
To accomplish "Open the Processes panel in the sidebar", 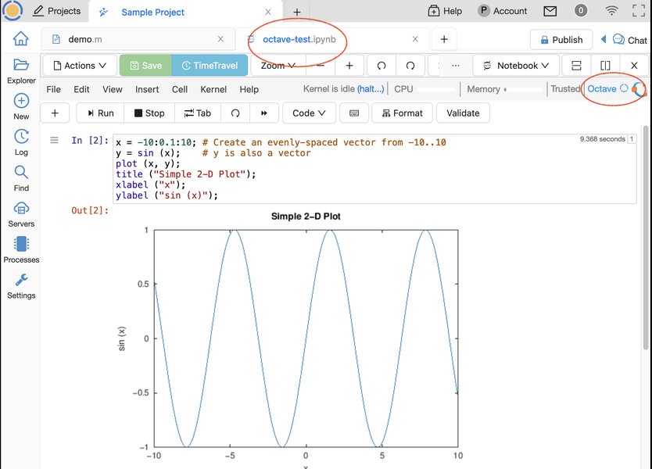I will [20, 249].
